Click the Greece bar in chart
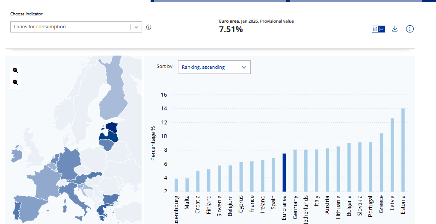 [381, 162]
